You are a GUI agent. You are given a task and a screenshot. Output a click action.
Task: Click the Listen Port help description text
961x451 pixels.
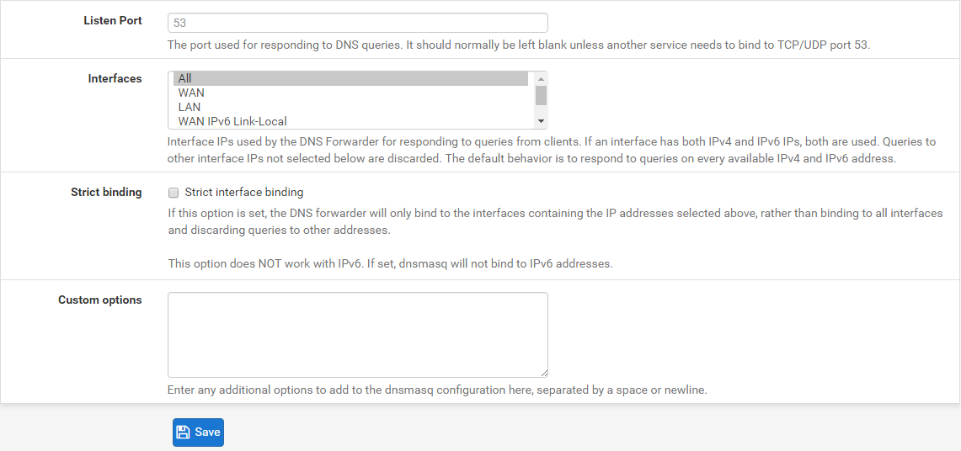click(x=518, y=45)
